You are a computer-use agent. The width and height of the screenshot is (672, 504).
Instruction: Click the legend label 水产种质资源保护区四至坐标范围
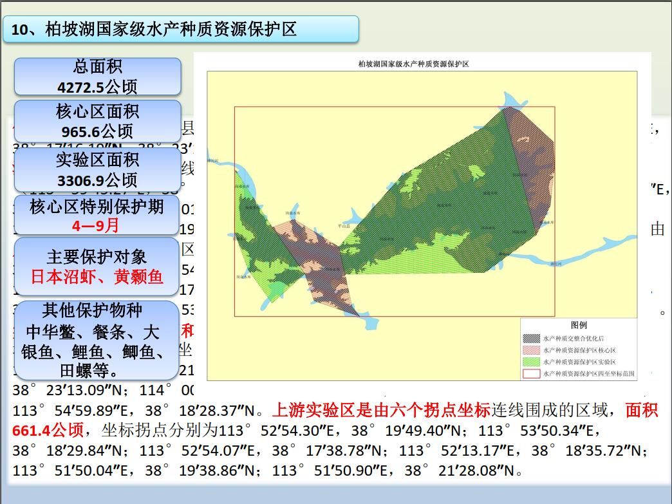tap(589, 373)
